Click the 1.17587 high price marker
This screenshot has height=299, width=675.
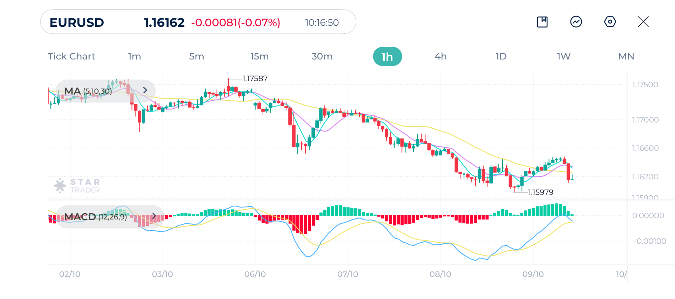255,79
